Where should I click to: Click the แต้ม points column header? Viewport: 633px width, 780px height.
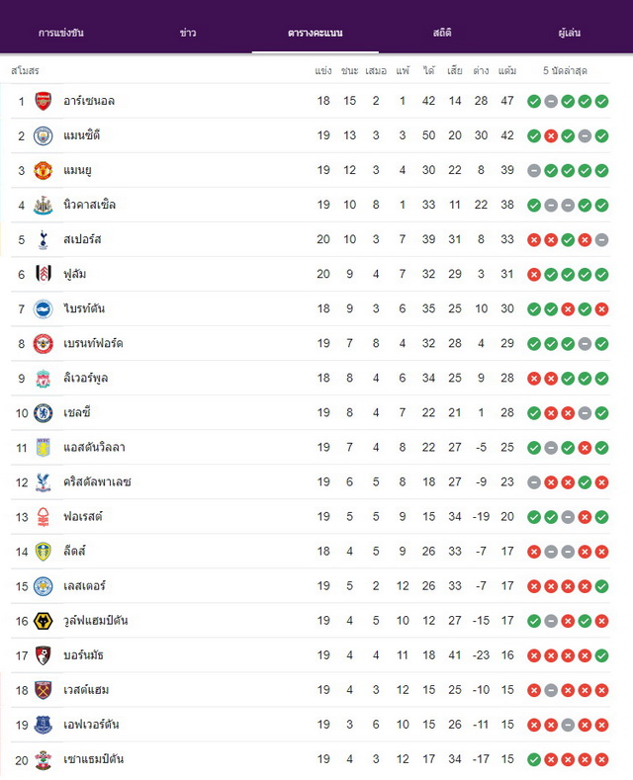click(507, 70)
